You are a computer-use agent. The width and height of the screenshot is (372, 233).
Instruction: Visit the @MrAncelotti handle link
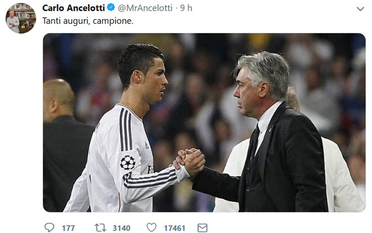point(145,8)
